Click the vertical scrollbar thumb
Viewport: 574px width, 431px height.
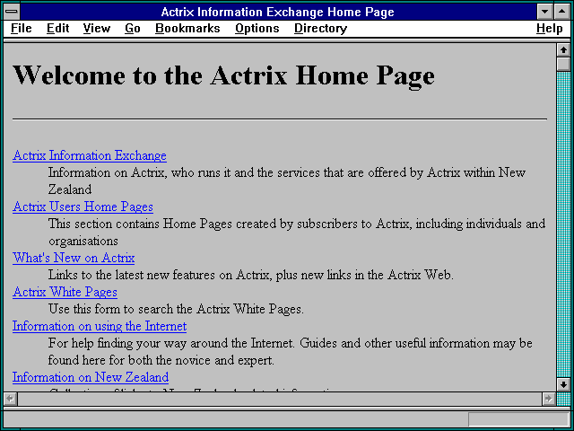click(563, 64)
